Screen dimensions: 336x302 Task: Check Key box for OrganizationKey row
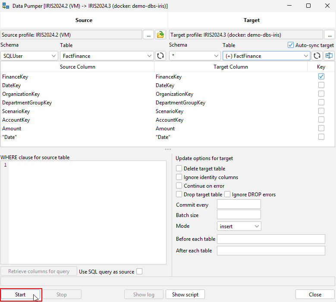tap(321, 94)
